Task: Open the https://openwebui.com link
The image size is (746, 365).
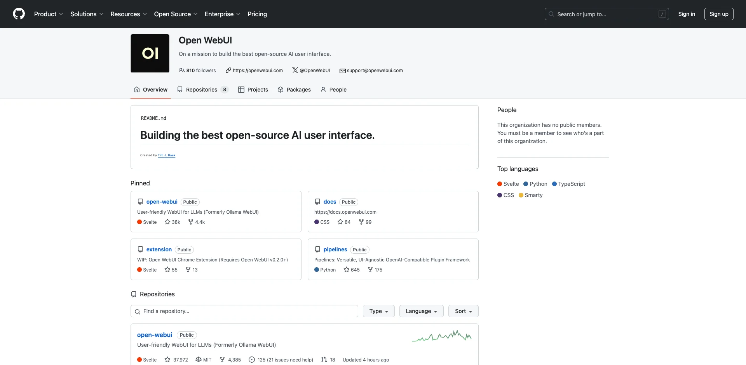Action: (x=258, y=71)
